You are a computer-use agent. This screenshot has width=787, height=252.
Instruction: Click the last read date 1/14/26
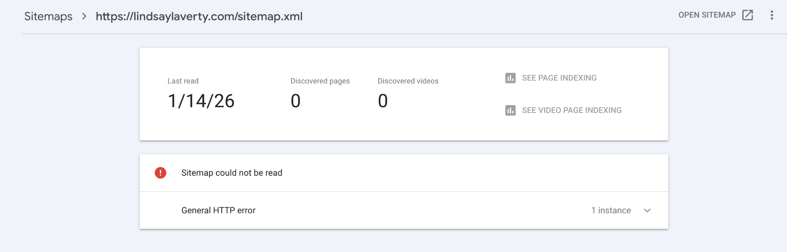(201, 101)
